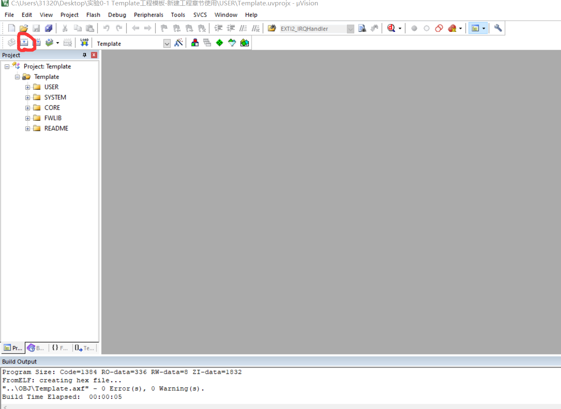Download code to flash with LOAD icon
The width and height of the screenshot is (561, 409).
tap(84, 42)
